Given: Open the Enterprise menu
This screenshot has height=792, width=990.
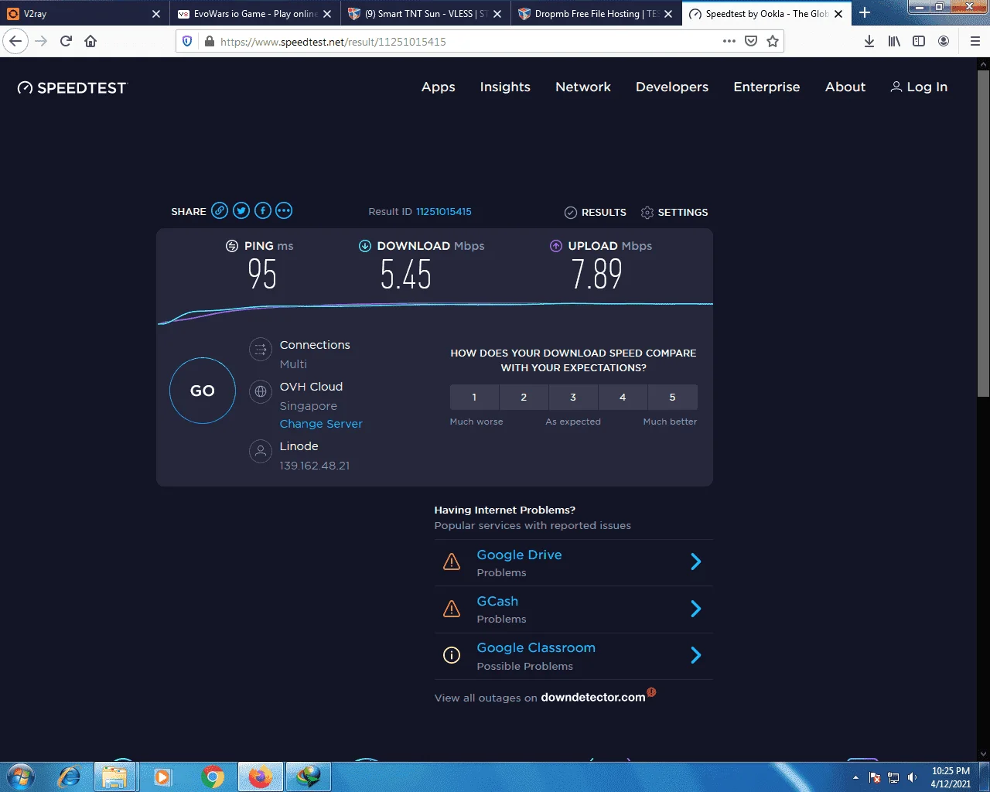Looking at the screenshot, I should click(766, 87).
